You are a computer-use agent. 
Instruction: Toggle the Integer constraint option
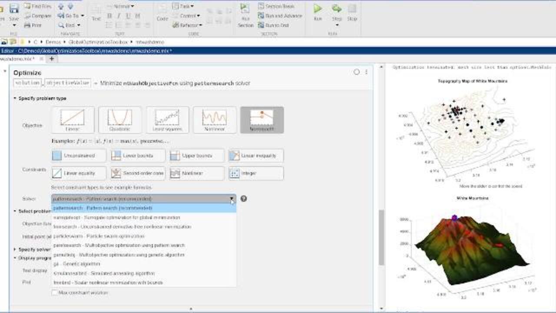pyautogui.click(x=256, y=173)
